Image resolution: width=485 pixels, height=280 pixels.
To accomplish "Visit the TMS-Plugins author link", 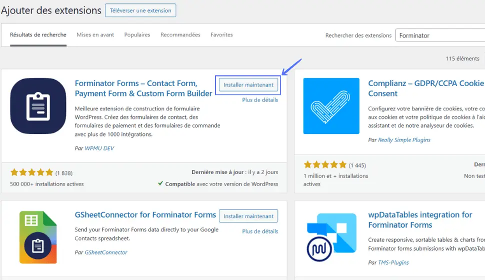I will [393, 262].
